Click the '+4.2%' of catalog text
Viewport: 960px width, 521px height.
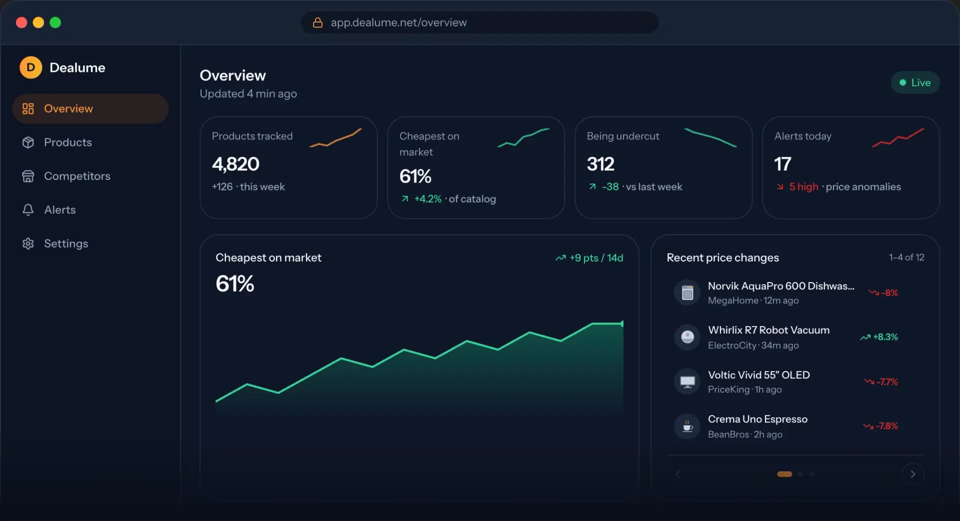[427, 199]
